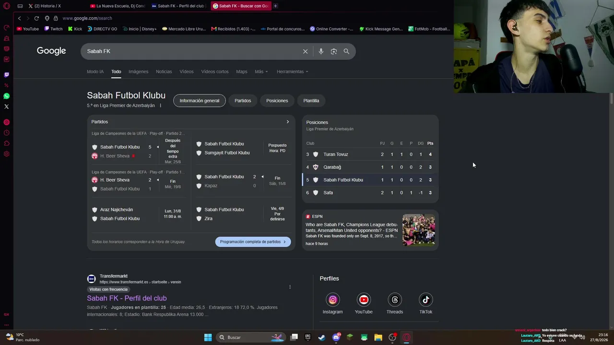Image resolution: width=614 pixels, height=345 pixels.
Task: Go back to the previous page
Action: pyautogui.click(x=19, y=18)
